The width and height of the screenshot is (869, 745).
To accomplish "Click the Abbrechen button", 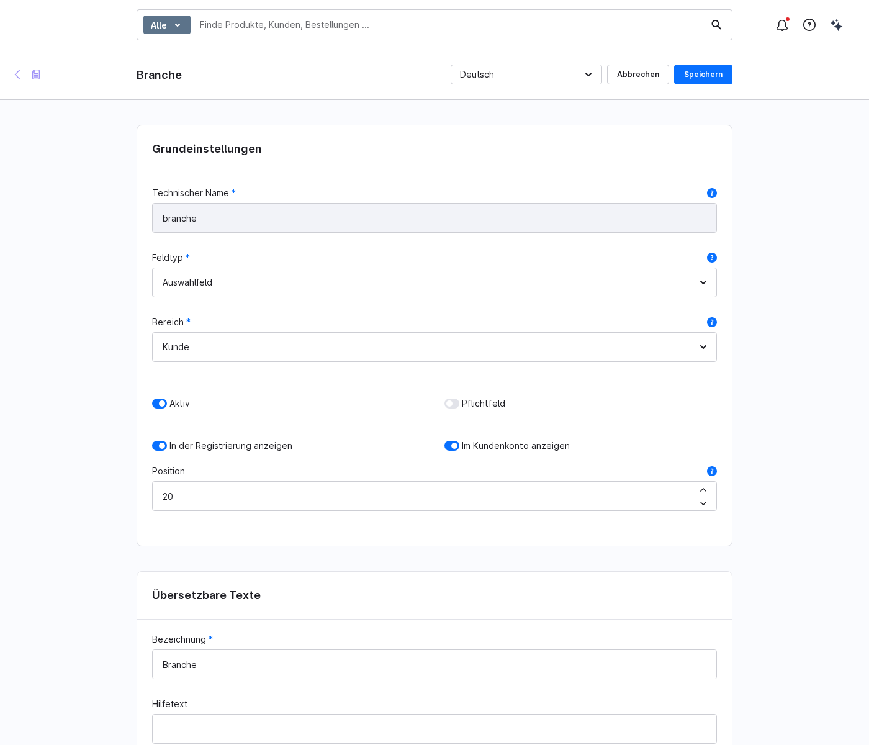I will (x=638, y=74).
